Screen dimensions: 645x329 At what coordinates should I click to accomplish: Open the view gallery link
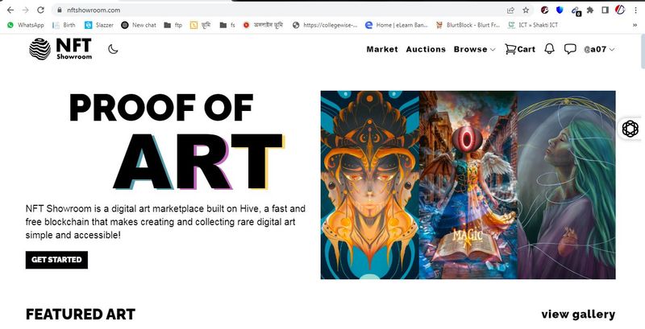point(578,315)
